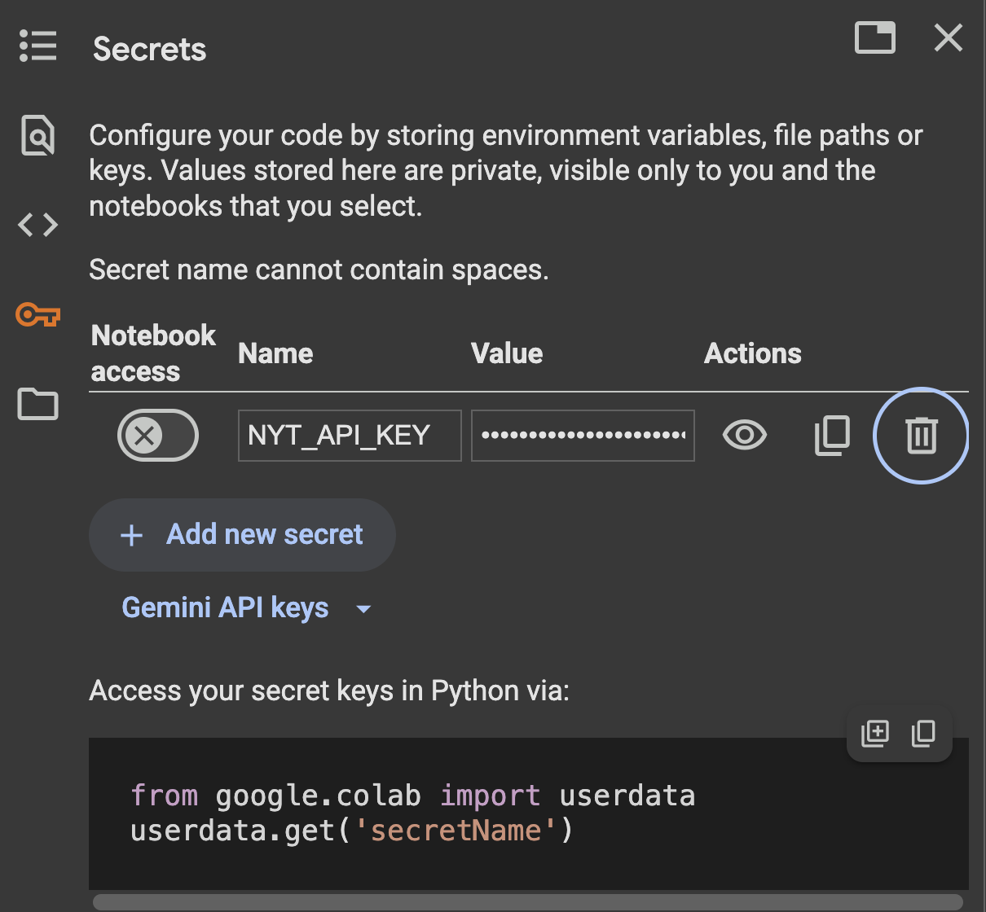Click the NYT_API_KEY name field
Viewport: 986px width, 912px height.
[x=349, y=436]
